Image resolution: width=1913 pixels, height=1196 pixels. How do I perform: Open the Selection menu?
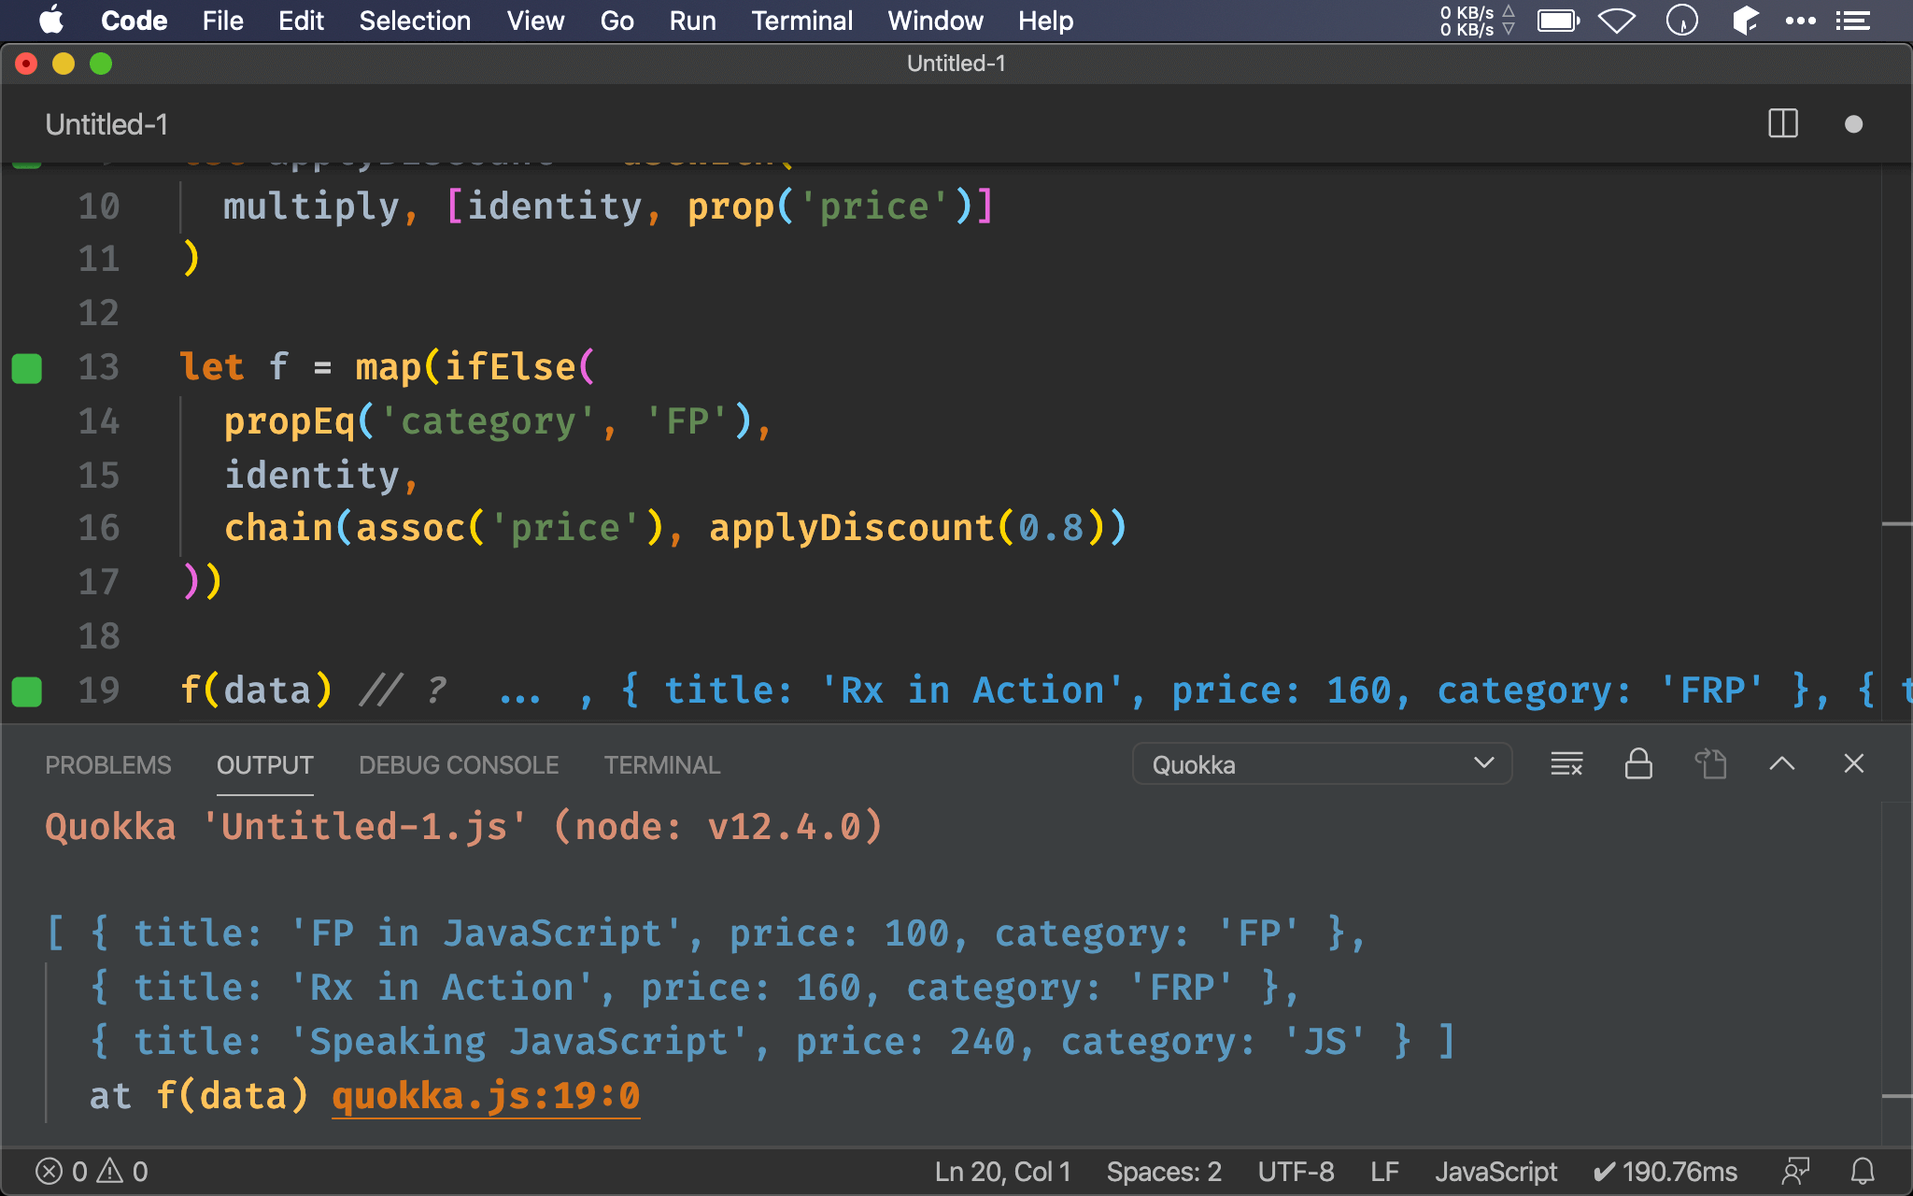415,21
